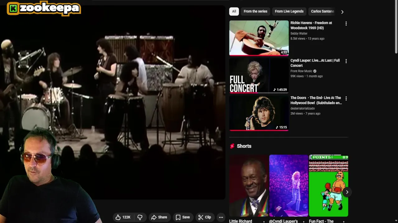Screen dimensions: 398x223
Task: Open Richie Havens Freedom at Woodstock title
Action: (311, 25)
